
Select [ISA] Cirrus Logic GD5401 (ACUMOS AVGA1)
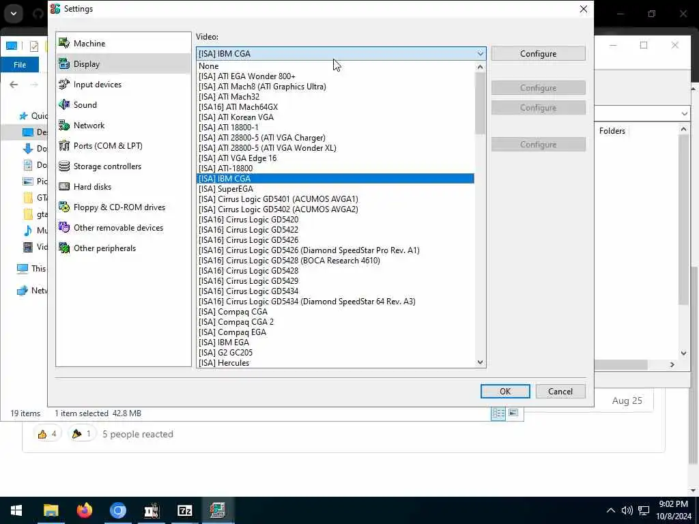pos(335,199)
